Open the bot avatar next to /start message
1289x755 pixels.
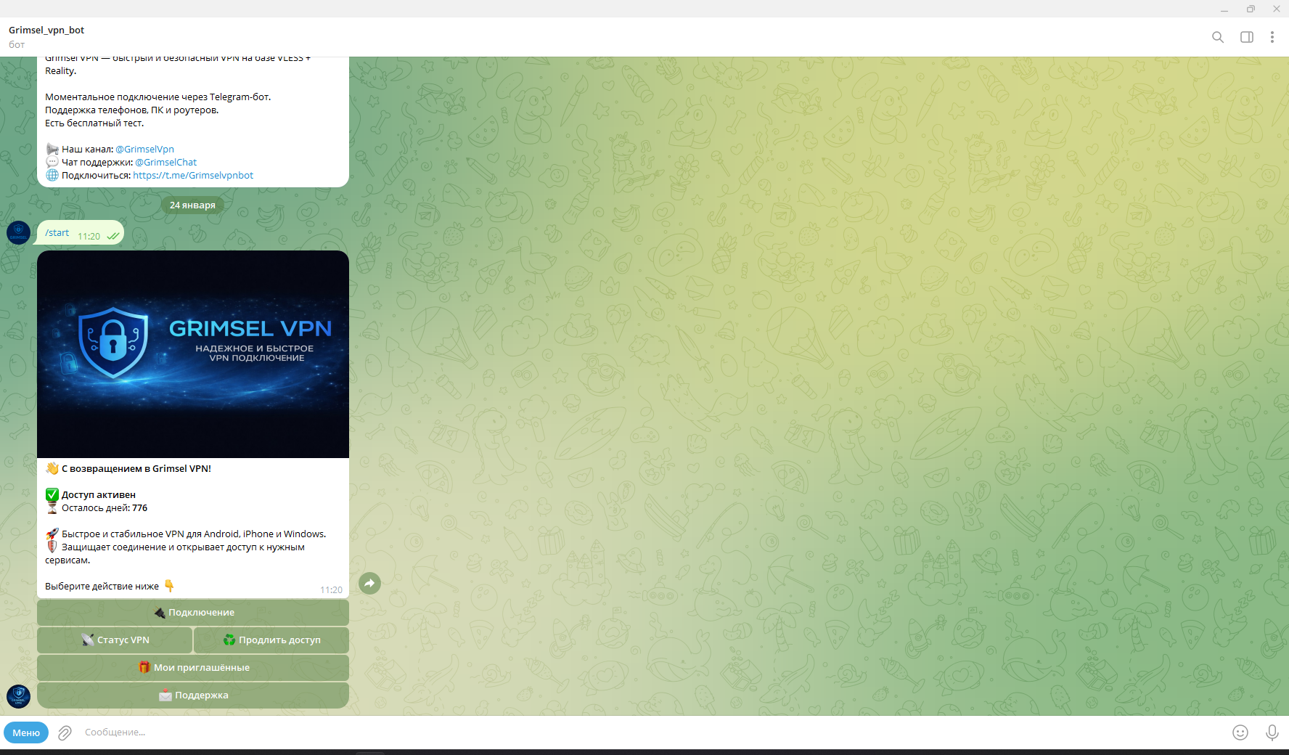18,233
